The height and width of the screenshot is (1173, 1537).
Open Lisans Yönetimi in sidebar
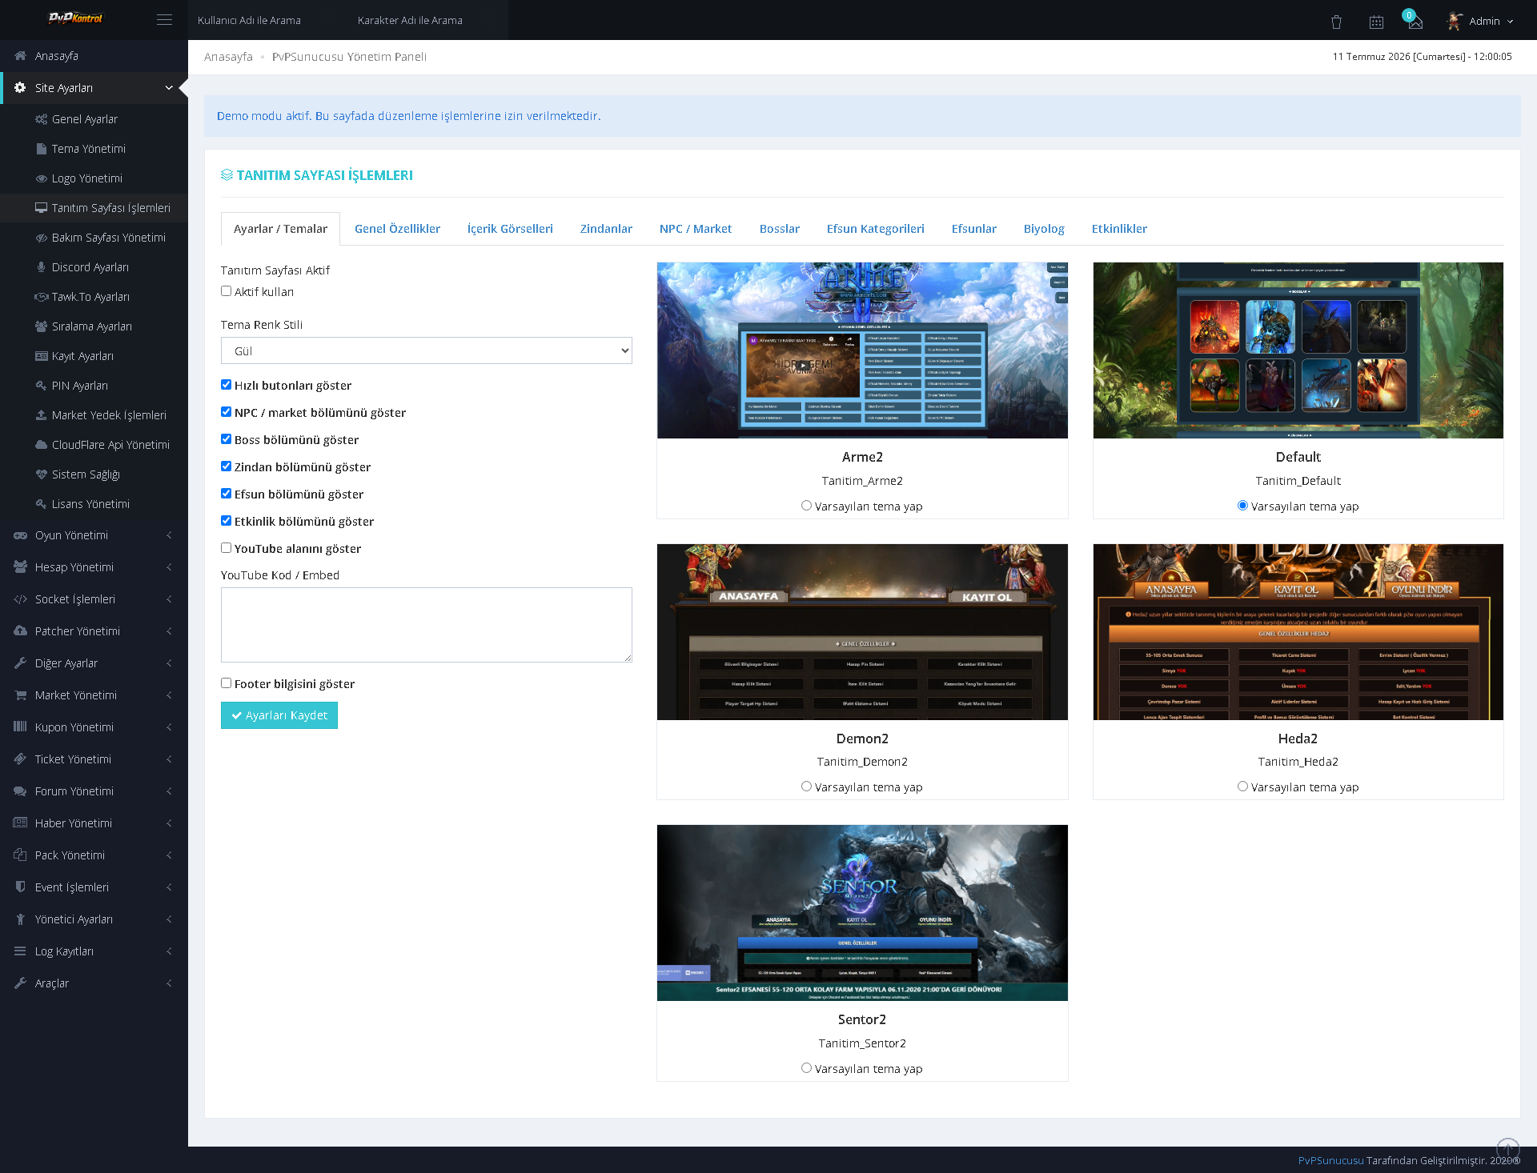94,504
